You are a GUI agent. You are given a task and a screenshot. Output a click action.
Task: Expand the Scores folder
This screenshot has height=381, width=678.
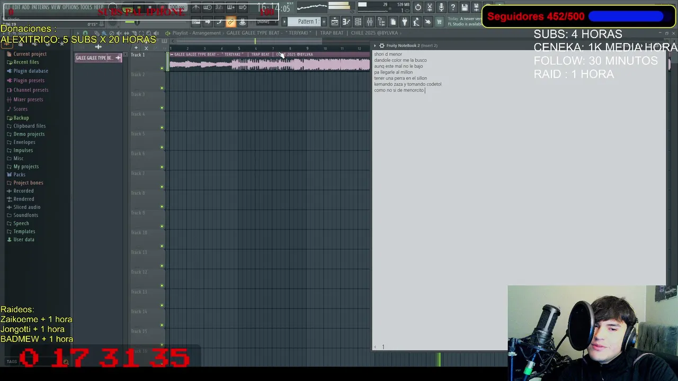tap(20, 109)
